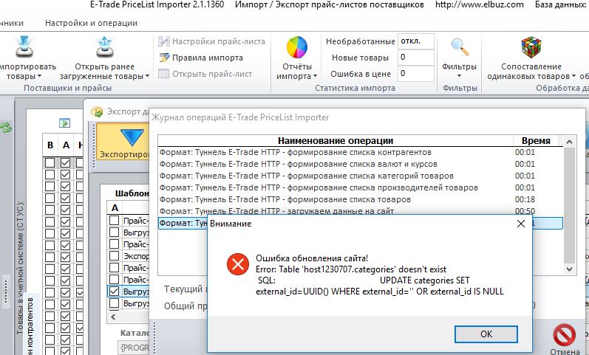Select the формирование списка валют и курсов row
The width and height of the screenshot is (589, 355).
tap(360, 164)
